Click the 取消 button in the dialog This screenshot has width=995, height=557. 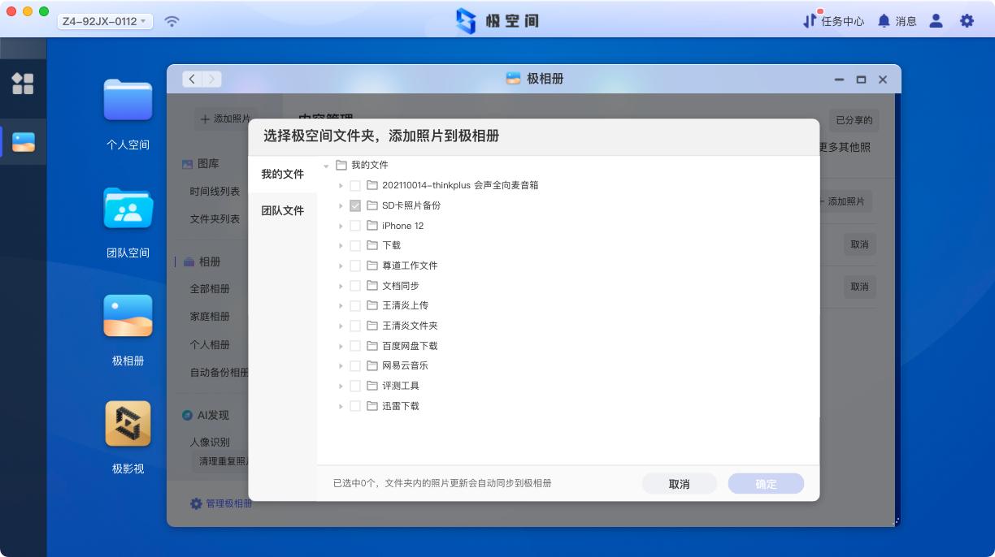pyautogui.click(x=679, y=483)
